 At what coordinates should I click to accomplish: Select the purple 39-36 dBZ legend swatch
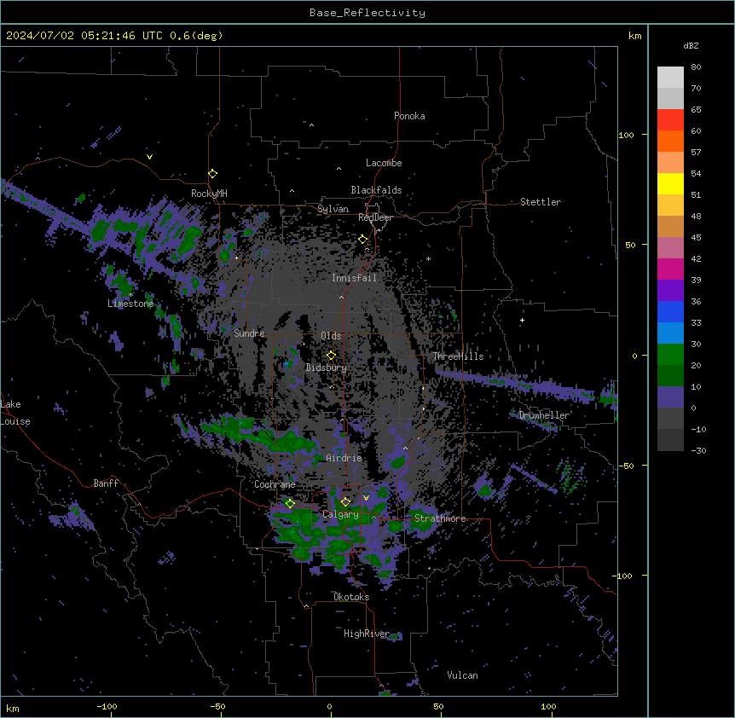[670, 290]
